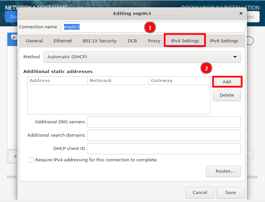Image resolution: width=265 pixels, height=202 pixels.
Task: Click the Additional search domains field
Action: [164, 135]
